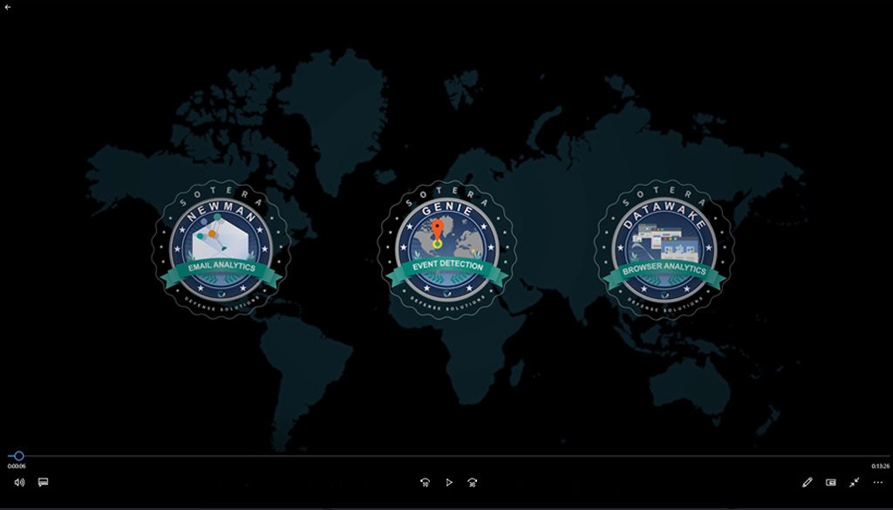Click the Email Analytics ribbon
Image resolution: width=893 pixels, height=510 pixels.
(x=221, y=268)
